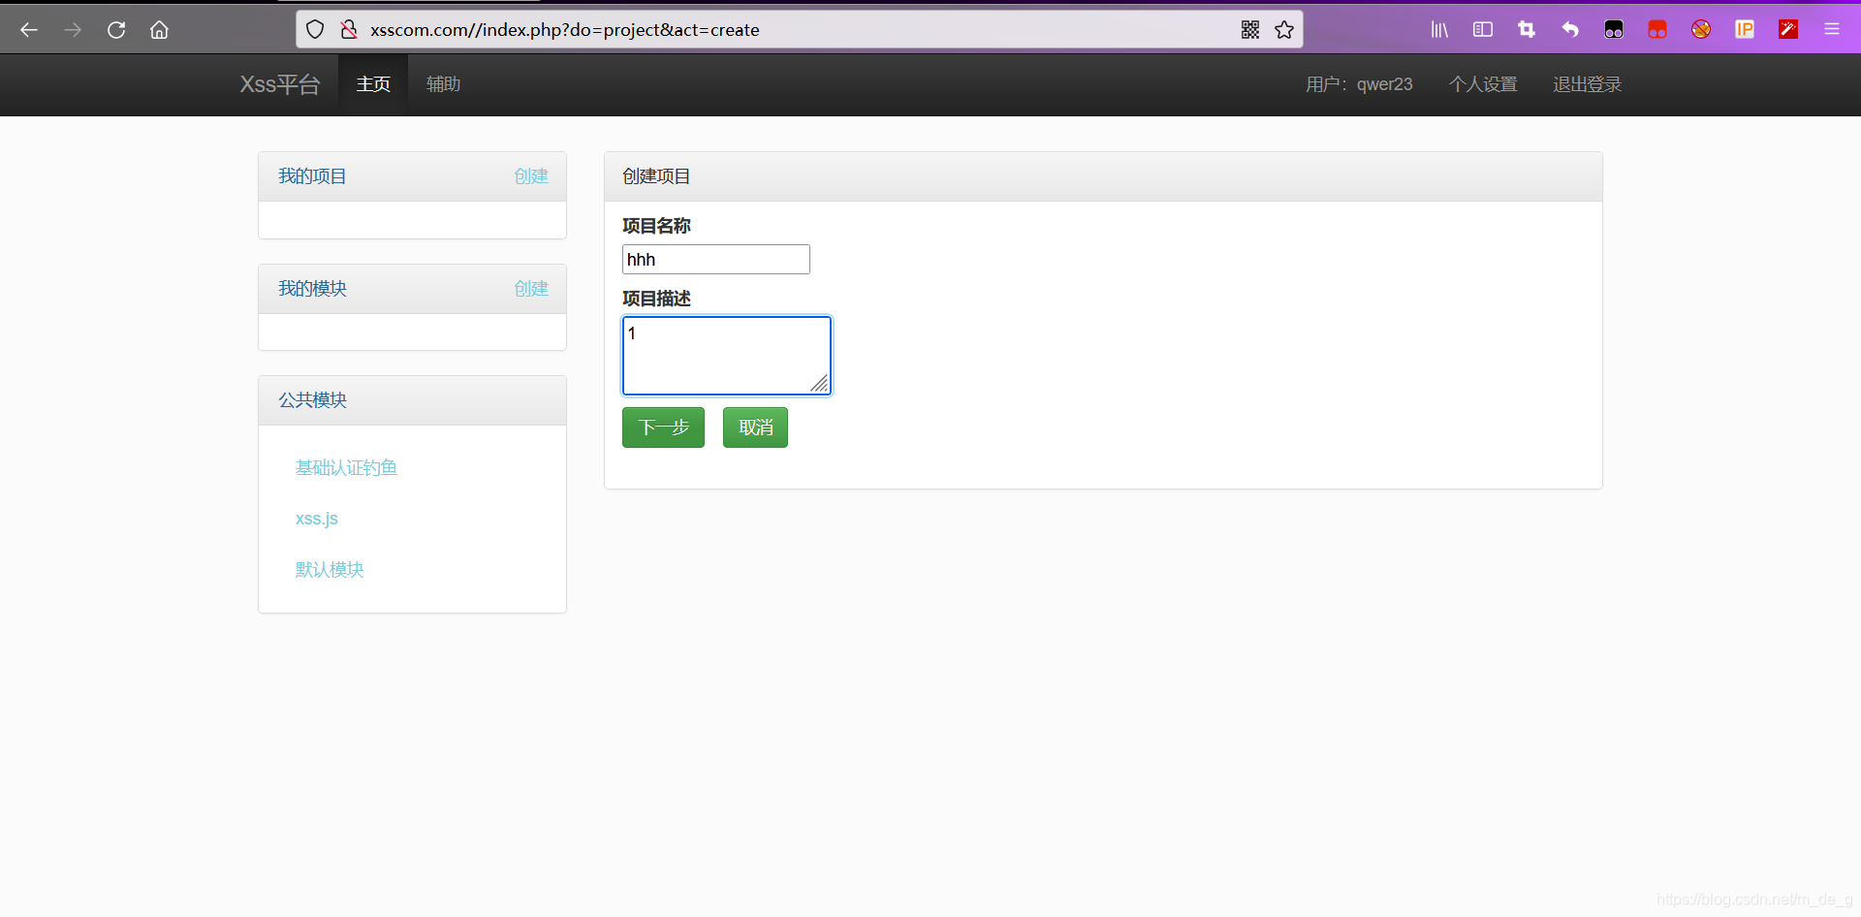Click the textarea resize handle
Screen dimensions: 1861x917
820,384
